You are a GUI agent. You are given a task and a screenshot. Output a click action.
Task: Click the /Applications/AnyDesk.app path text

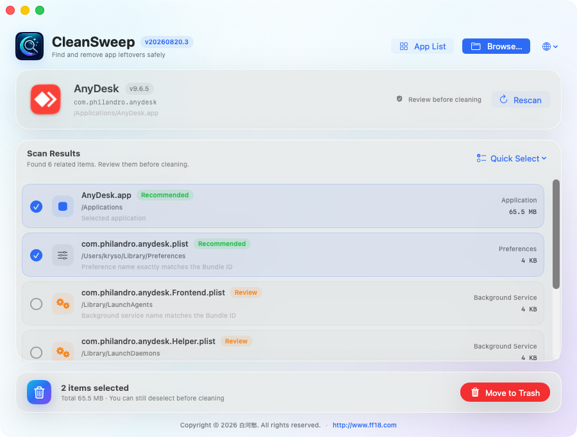[116, 113]
